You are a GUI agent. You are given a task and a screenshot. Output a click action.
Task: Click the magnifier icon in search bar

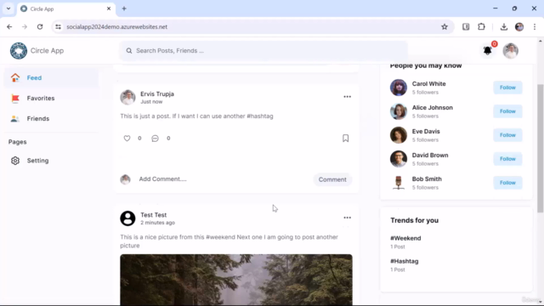129,51
